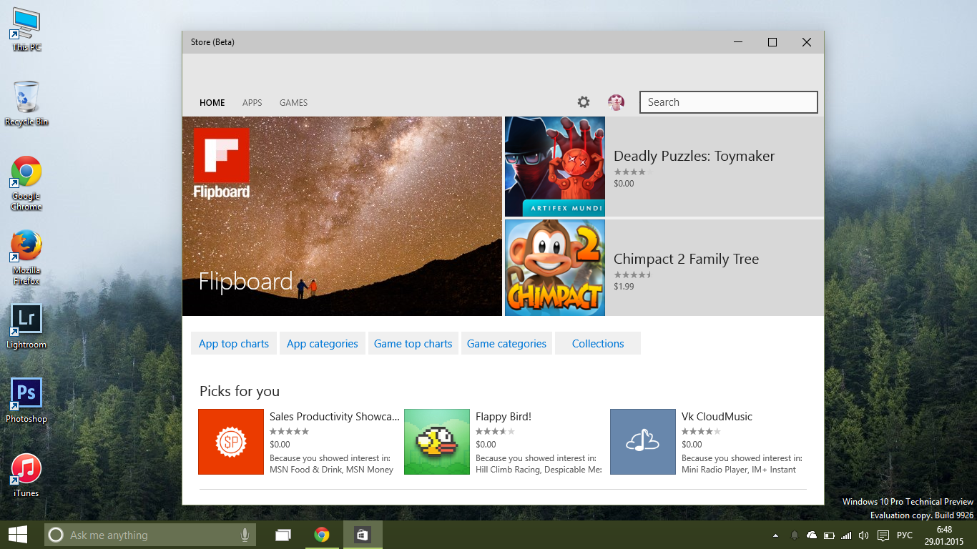Screen dimensions: 977x549
Task: Open Sales Productivity Showcase app icon
Action: [x=231, y=442]
